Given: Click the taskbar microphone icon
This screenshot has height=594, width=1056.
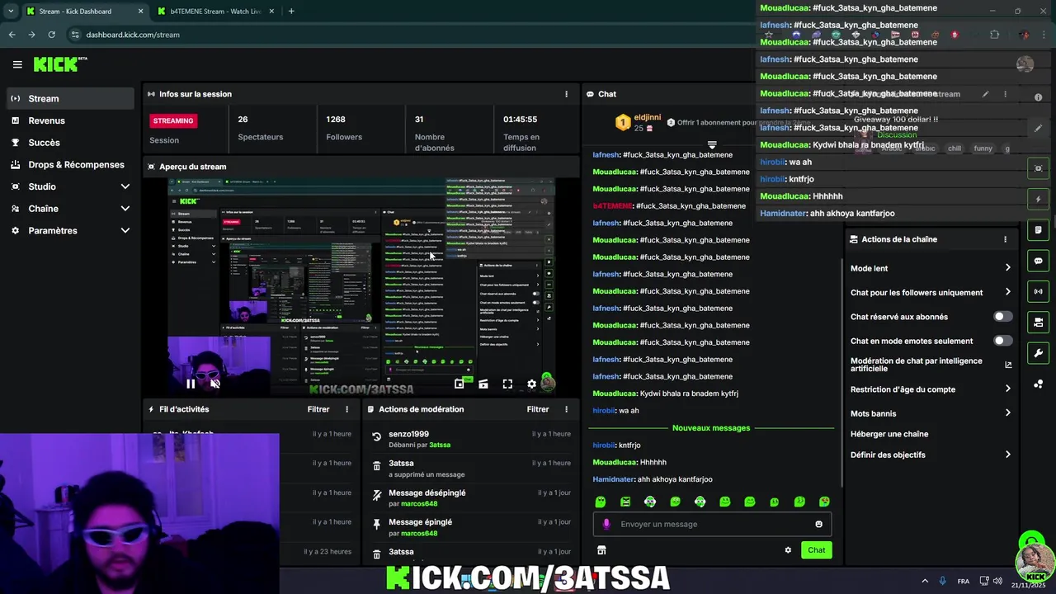Looking at the screenshot, I should tap(942, 581).
